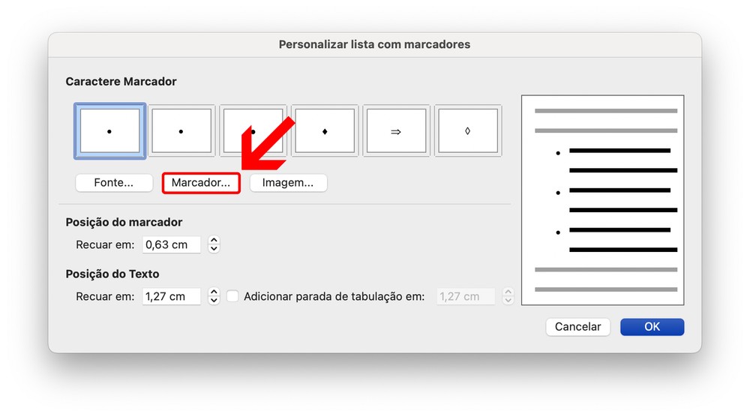750x417 pixels.
Task: Click the bulleted list preview pane
Action: (603, 200)
